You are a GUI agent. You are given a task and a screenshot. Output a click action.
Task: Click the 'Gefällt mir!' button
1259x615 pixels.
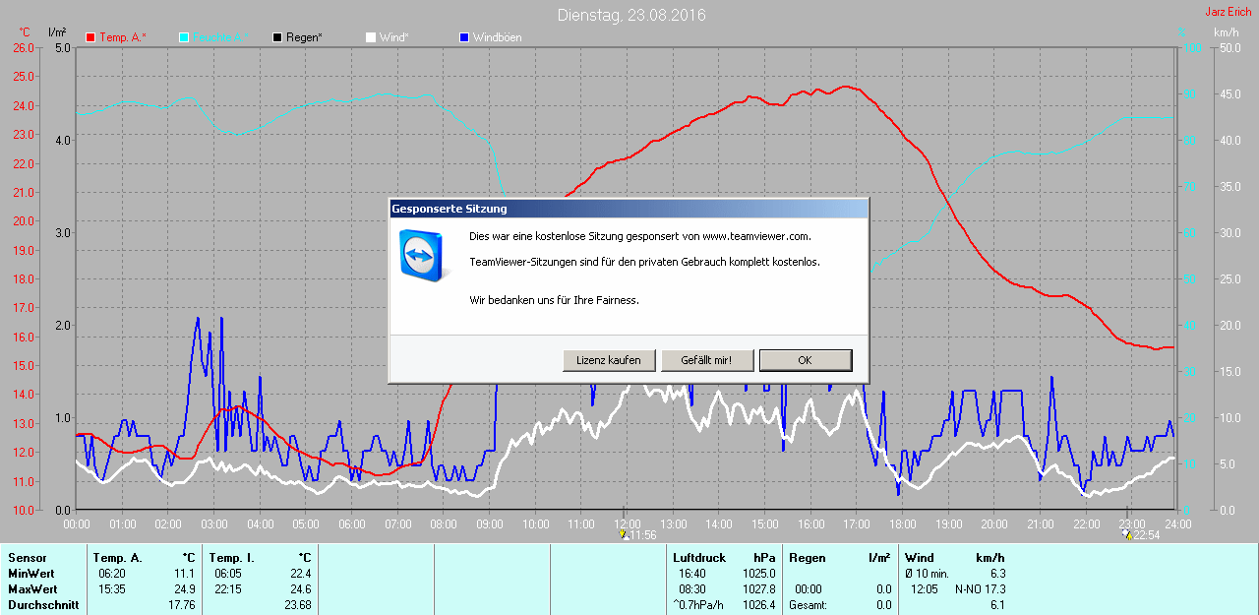tap(706, 360)
